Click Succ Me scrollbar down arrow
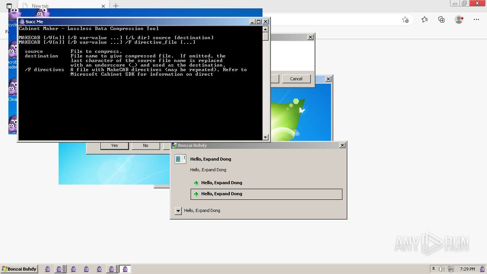This screenshot has width=487, height=274. point(266,137)
